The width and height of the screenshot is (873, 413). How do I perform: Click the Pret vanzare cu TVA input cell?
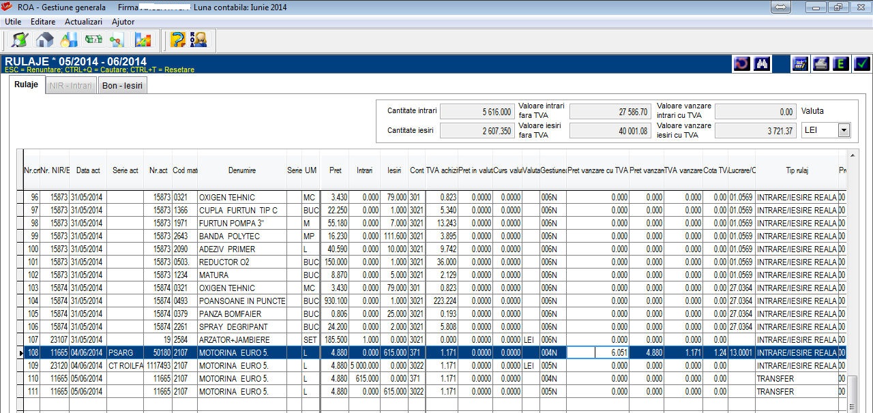(598, 352)
